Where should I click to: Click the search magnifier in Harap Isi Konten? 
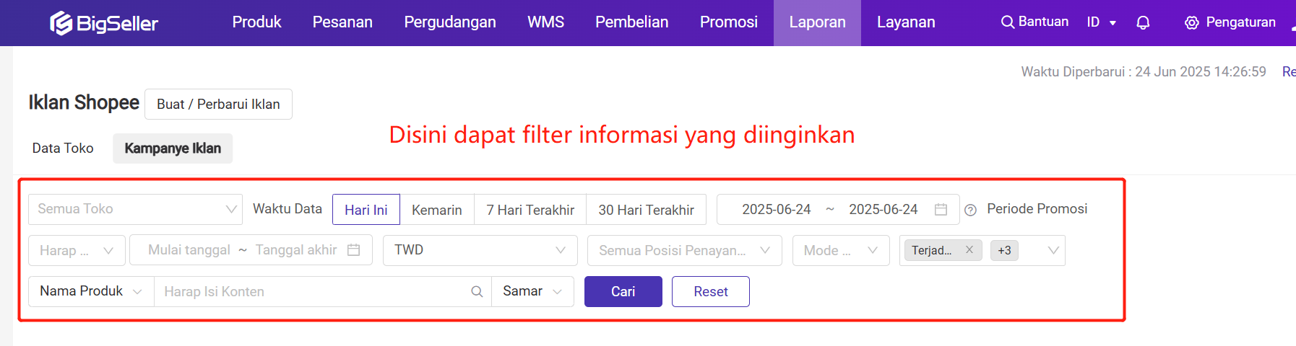tap(477, 291)
